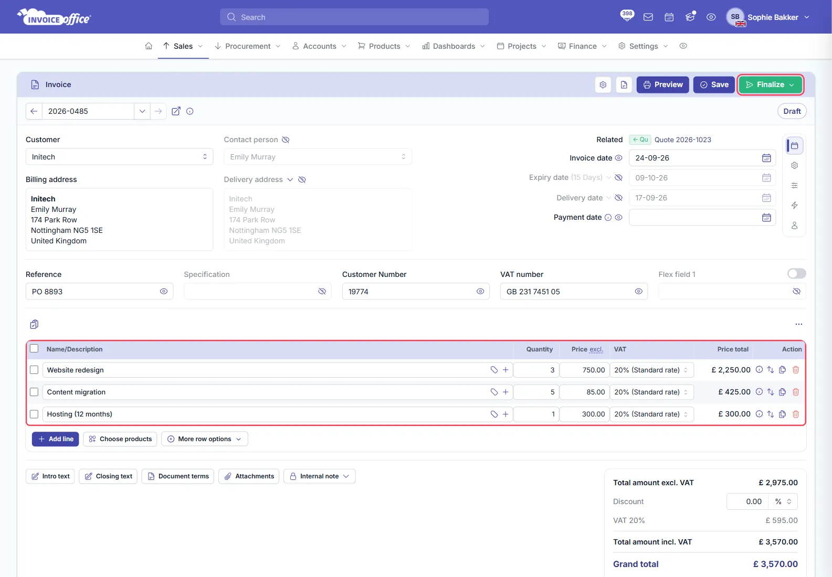Click Add line button

pyautogui.click(x=56, y=439)
